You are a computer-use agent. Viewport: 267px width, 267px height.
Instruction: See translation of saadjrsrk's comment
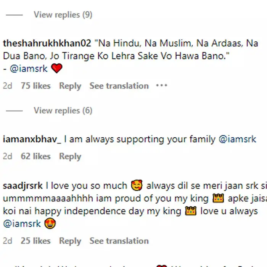(119, 241)
